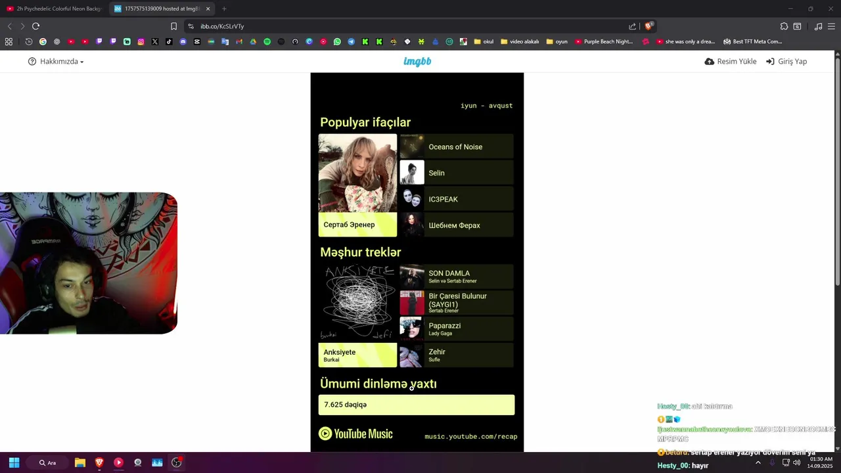
Task: Open the X (Twitter) bookmark icon
Action: (x=155, y=41)
